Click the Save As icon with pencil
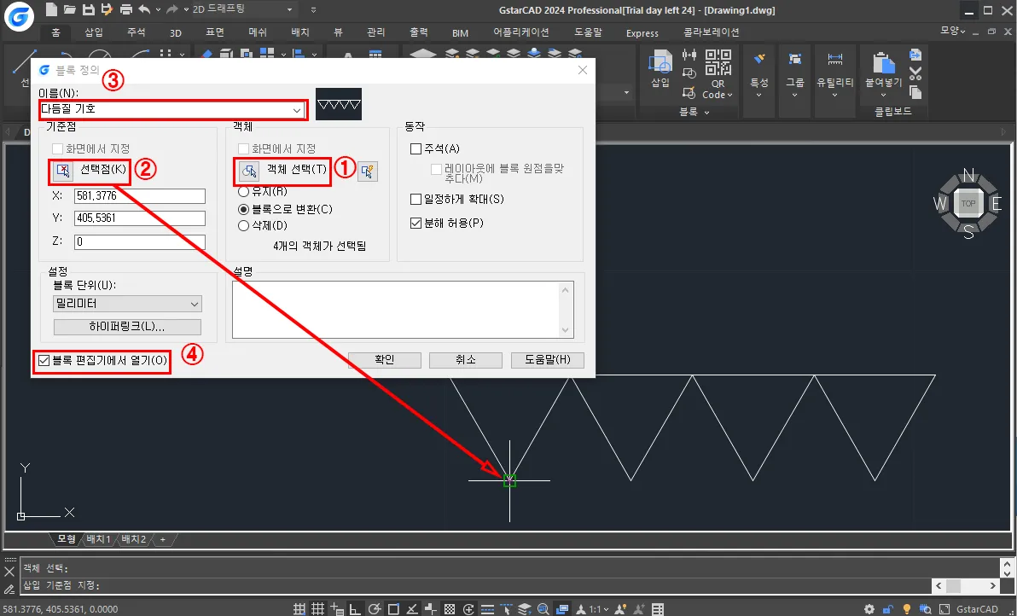Image resolution: width=1017 pixels, height=616 pixels. (107, 9)
